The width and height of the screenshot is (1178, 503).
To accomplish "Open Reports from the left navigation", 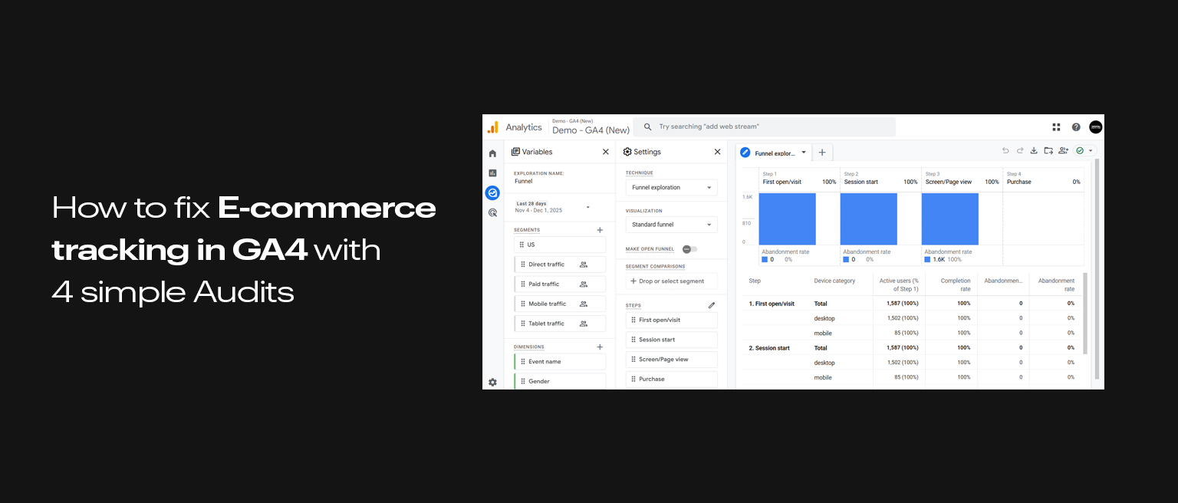I will [x=492, y=173].
